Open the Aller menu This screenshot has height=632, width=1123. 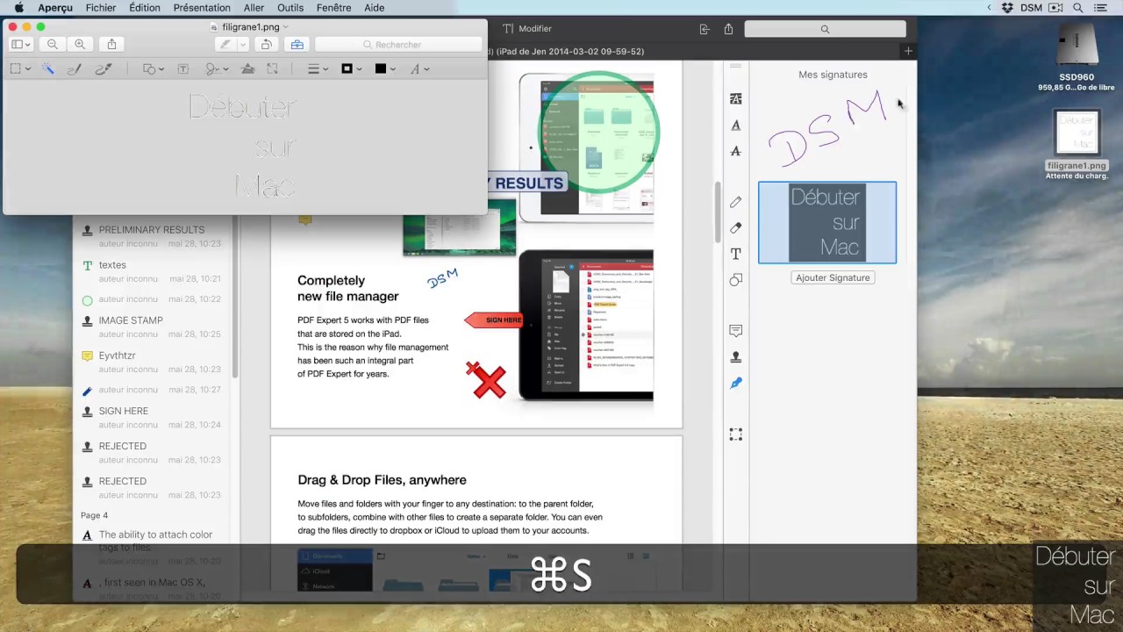[x=254, y=8]
